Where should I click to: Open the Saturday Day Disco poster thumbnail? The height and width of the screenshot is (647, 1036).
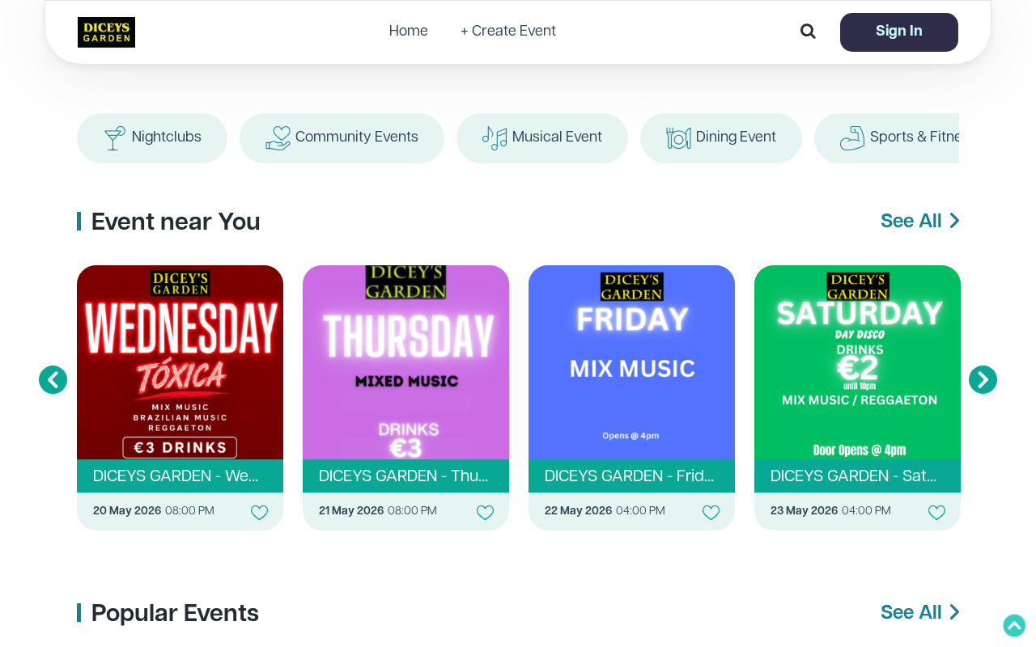click(x=857, y=362)
